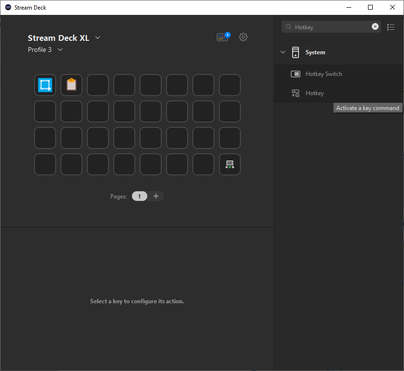
Task: Switch to page 1
Action: 139,196
